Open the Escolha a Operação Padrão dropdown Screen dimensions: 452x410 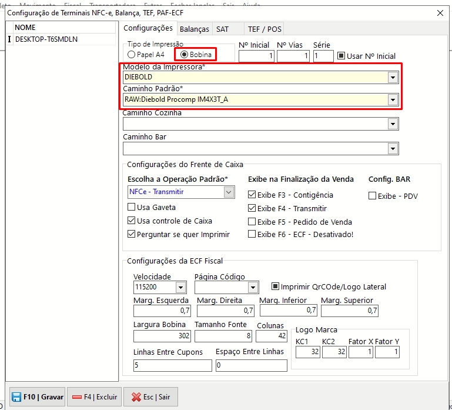[229, 192]
